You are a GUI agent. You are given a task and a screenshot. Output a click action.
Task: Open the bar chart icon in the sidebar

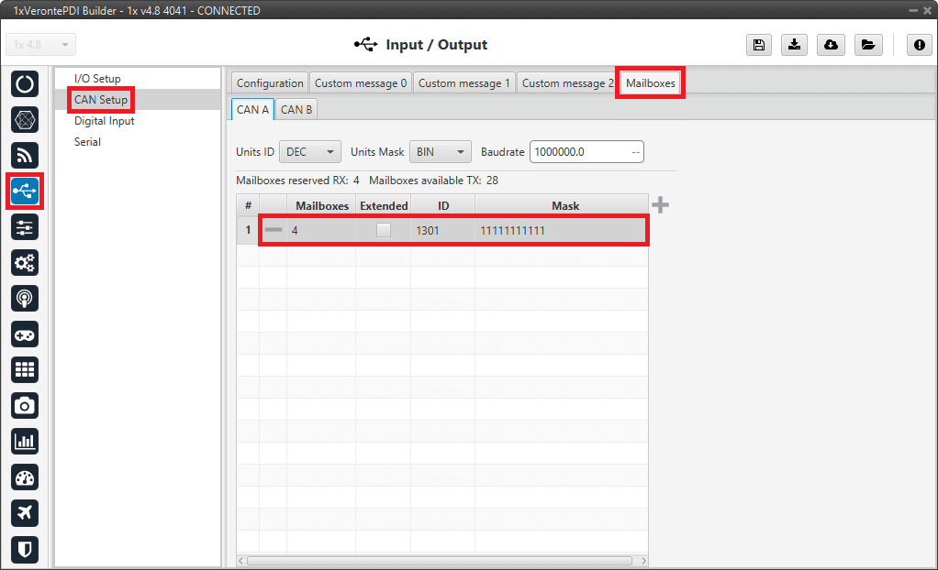(25, 441)
